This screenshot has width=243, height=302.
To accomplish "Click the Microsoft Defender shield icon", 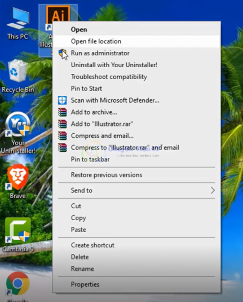I will (62, 100).
